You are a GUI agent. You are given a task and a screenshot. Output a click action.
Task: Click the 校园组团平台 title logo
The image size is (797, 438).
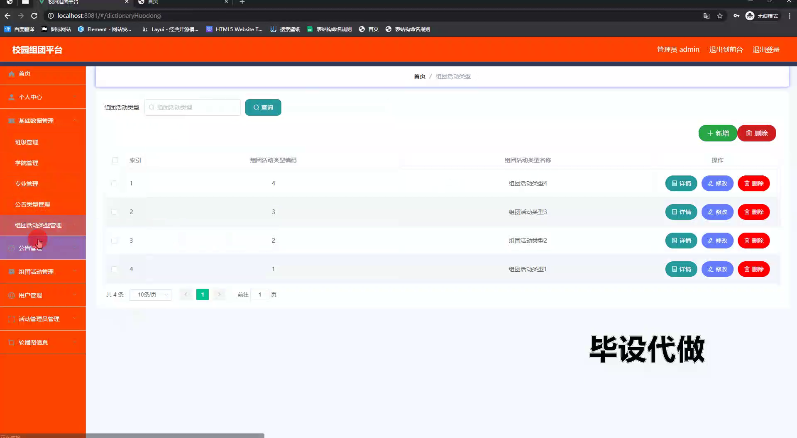[37, 50]
